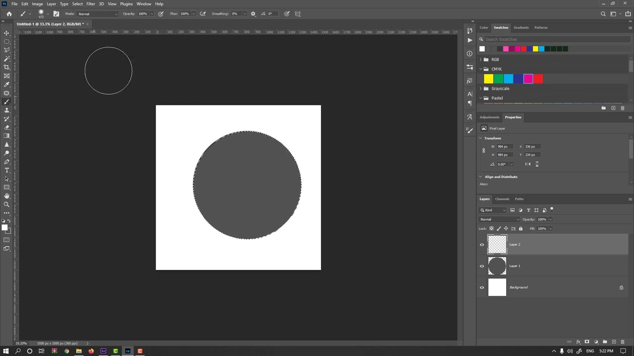Click the Layer 1 thumbnail
This screenshot has width=634, height=356.
click(497, 266)
